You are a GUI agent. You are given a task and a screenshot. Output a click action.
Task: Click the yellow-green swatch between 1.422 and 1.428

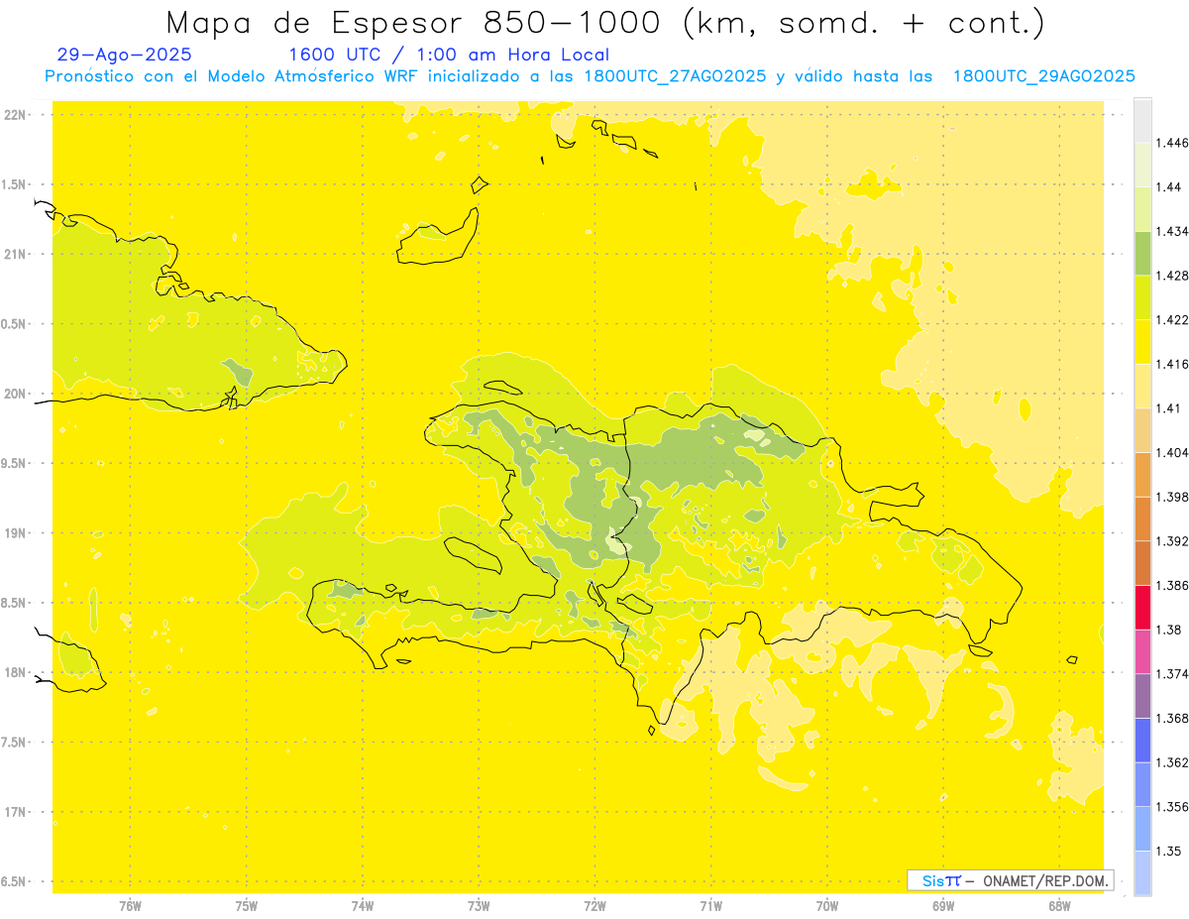click(1142, 297)
